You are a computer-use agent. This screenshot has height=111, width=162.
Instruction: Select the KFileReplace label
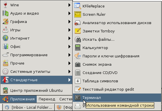93,6
